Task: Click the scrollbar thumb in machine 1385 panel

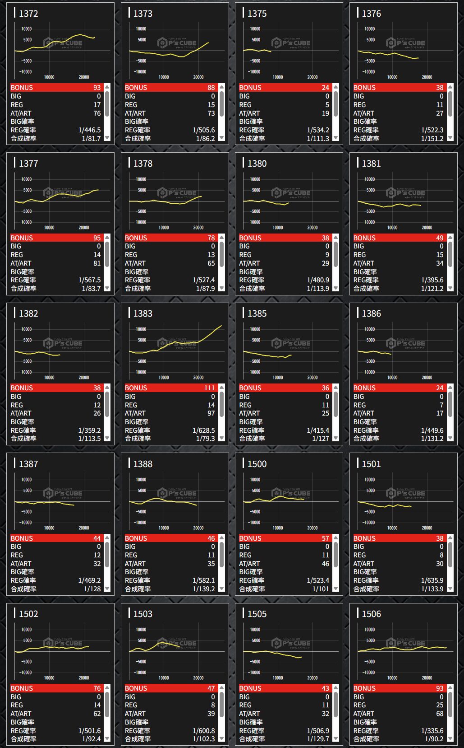Action: click(335, 404)
